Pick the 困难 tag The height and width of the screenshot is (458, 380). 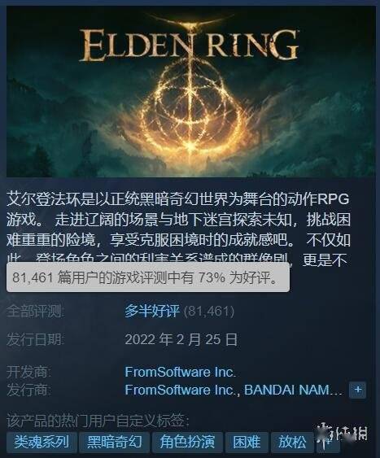[247, 442]
